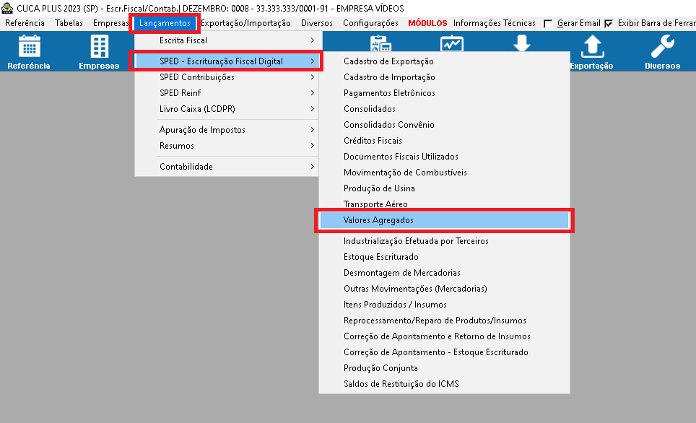Select Cadastro de Importação
696x423 pixels.
(444, 77)
